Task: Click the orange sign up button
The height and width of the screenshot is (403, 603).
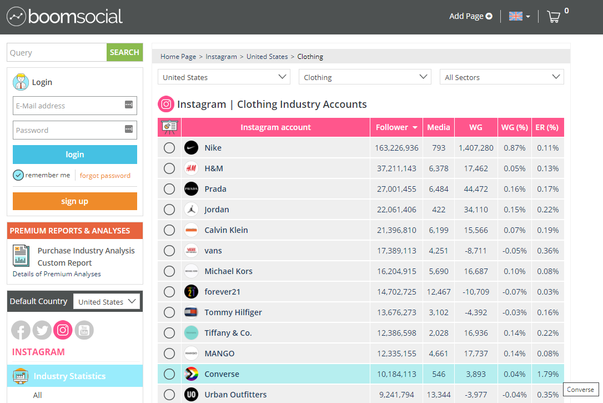Action: pos(75,201)
